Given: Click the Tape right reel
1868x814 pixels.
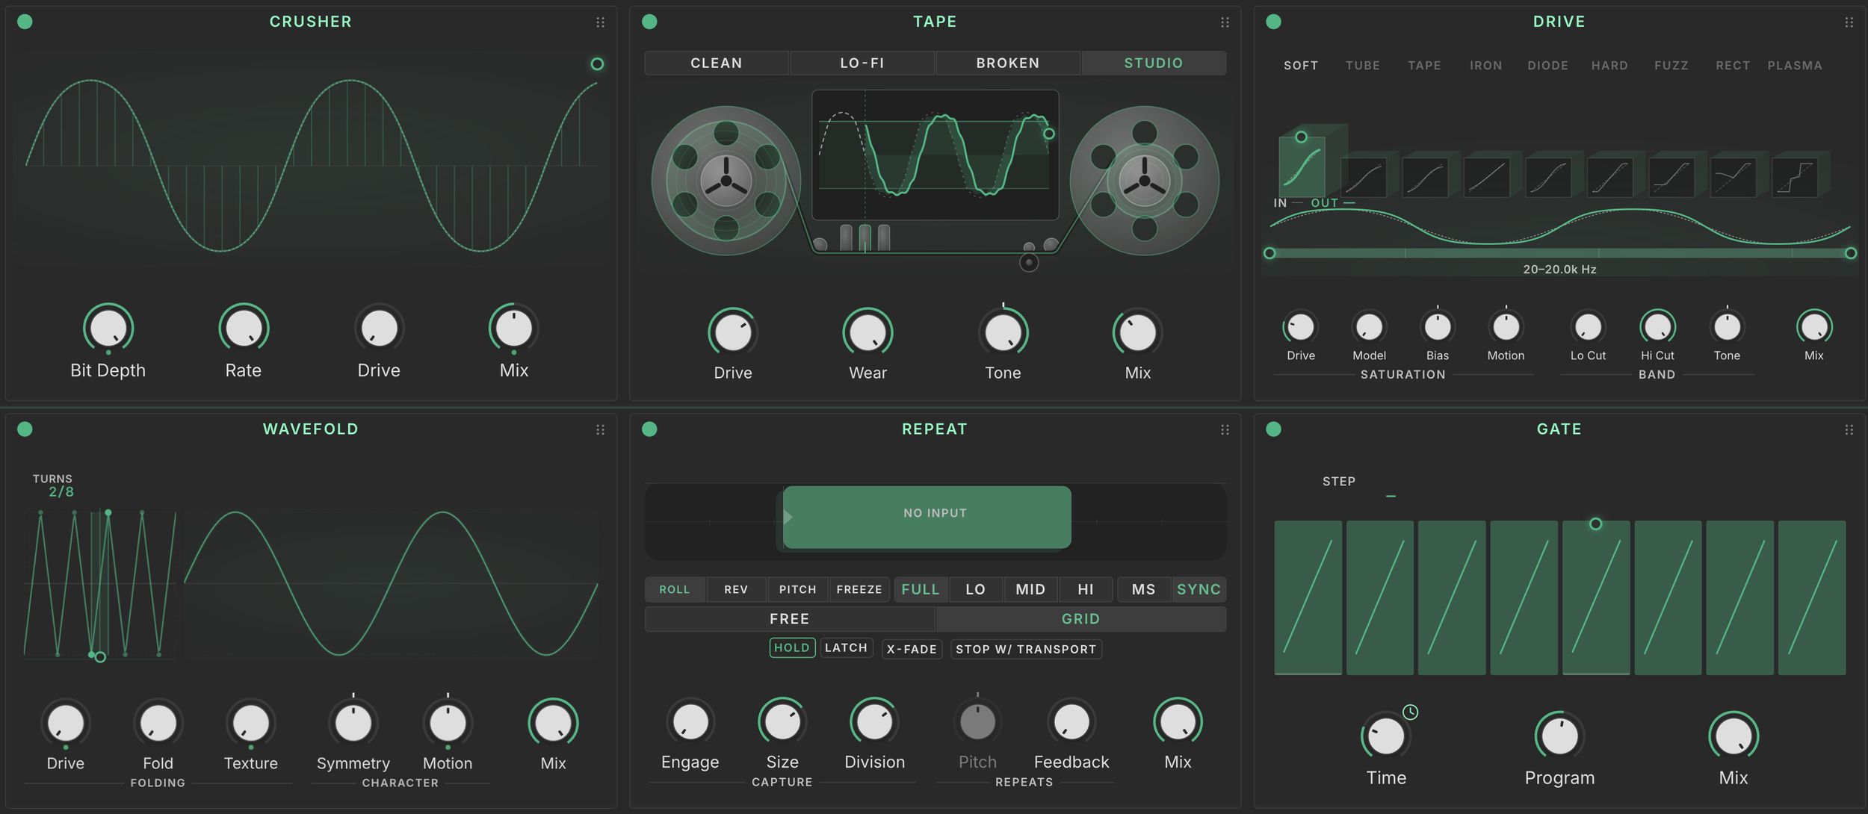Looking at the screenshot, I should [1144, 181].
